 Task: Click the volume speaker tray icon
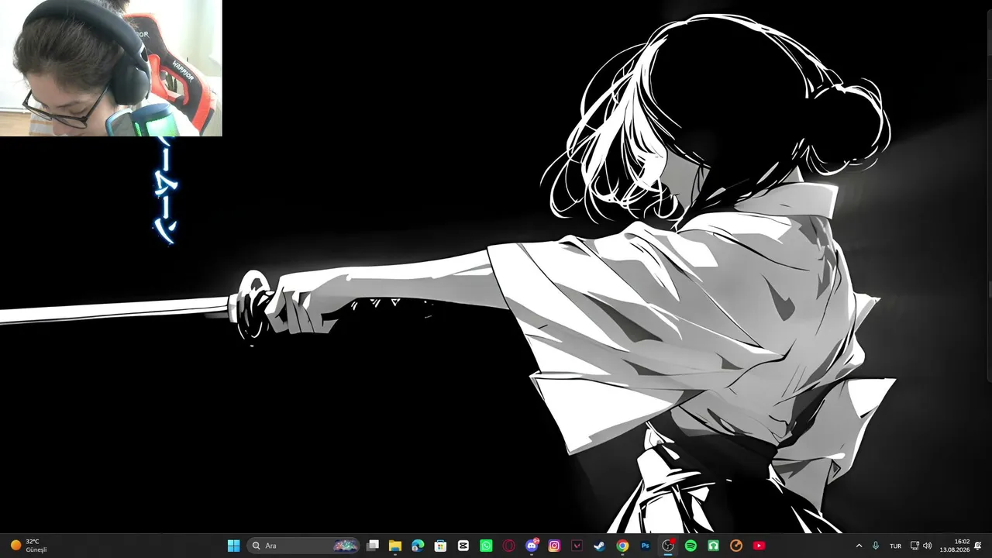click(928, 546)
